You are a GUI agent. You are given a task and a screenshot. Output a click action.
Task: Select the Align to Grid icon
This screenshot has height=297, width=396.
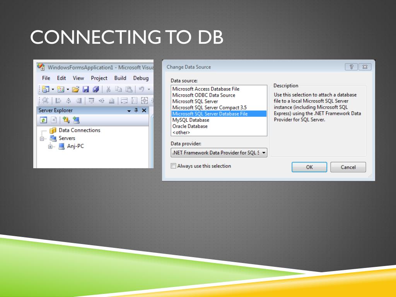pyautogui.click(x=46, y=101)
